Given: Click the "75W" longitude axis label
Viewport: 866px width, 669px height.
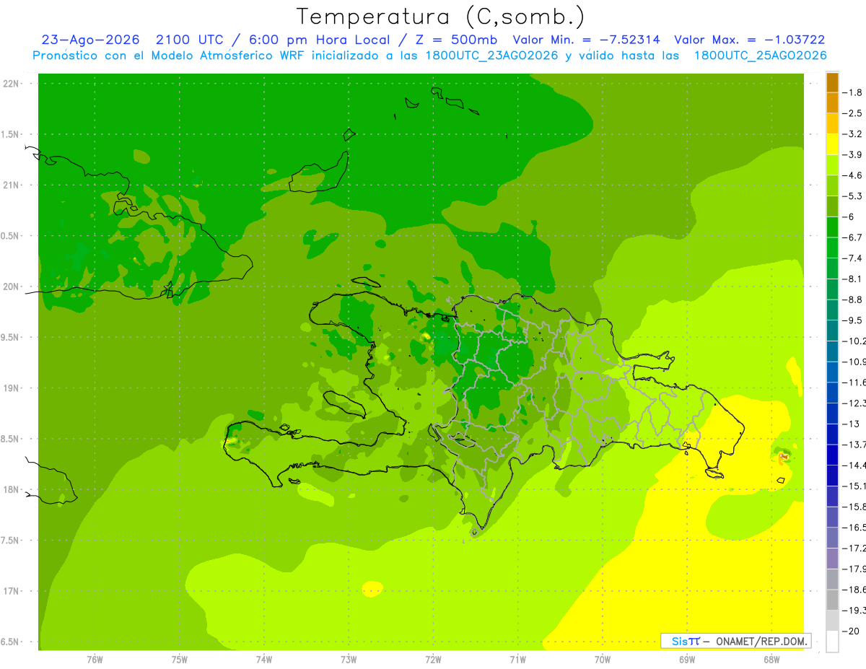Looking at the screenshot, I should [180, 659].
